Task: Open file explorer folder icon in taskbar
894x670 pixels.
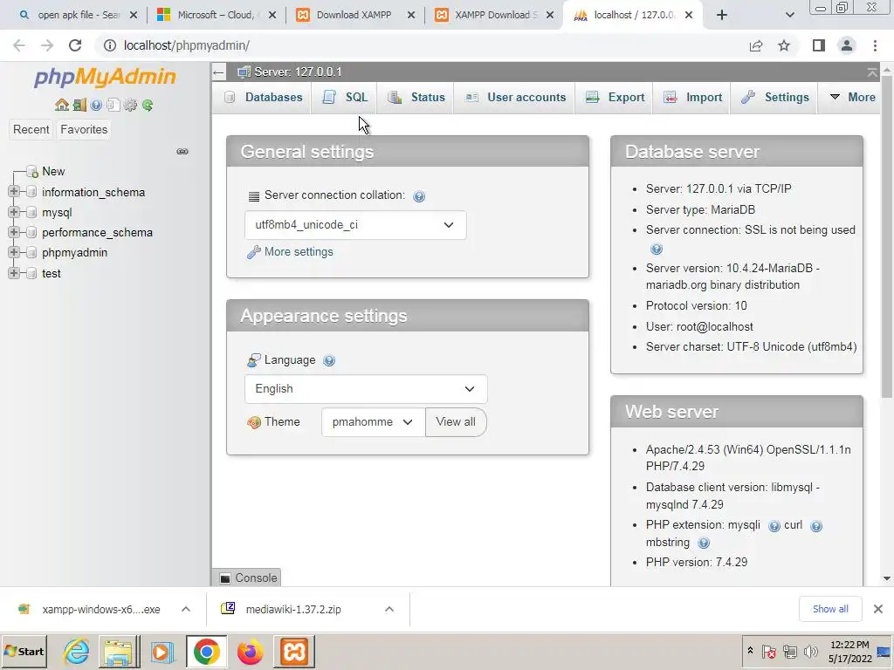Action: (x=119, y=651)
